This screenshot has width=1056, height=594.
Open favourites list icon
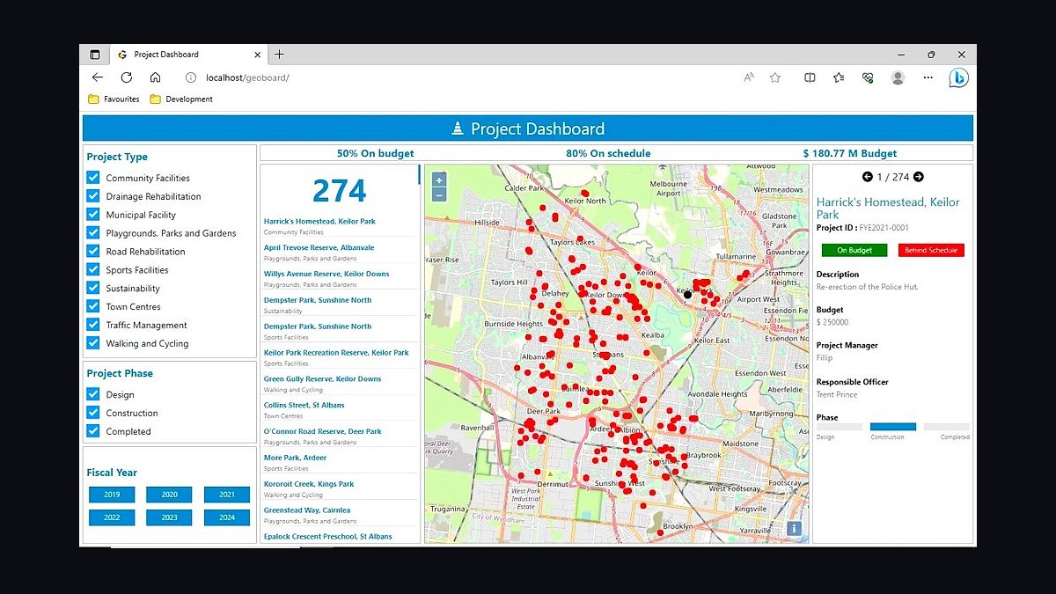click(839, 77)
